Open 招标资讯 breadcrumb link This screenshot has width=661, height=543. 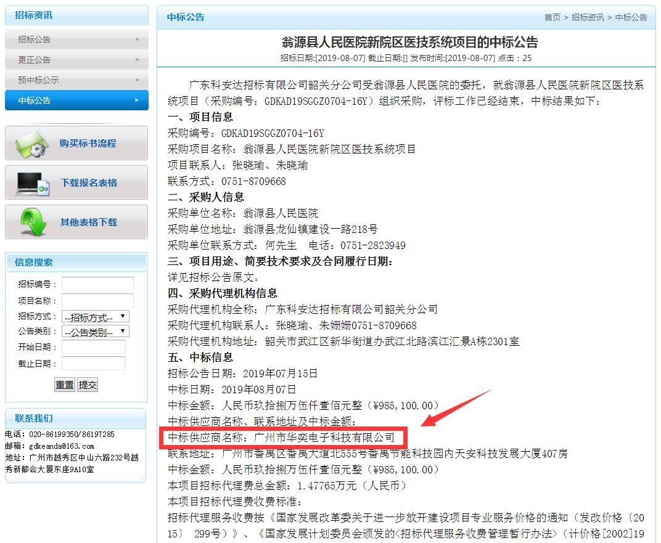coord(588,17)
